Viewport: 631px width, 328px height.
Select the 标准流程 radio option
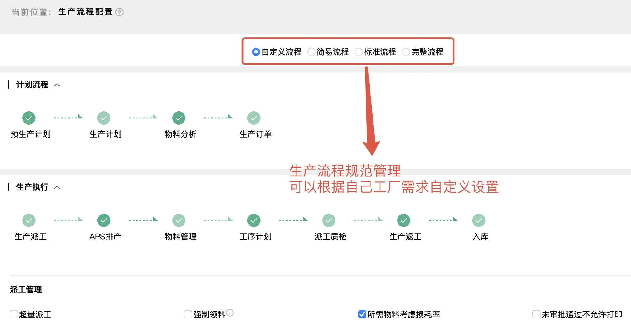pyautogui.click(x=359, y=52)
